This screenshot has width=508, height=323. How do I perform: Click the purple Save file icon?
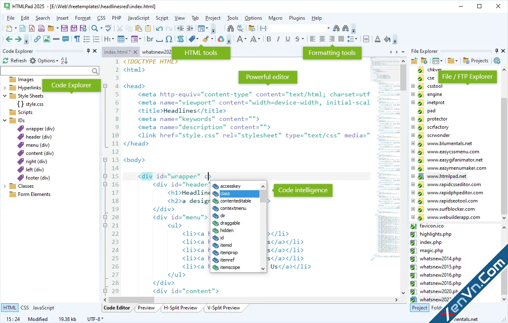pyautogui.click(x=64, y=28)
